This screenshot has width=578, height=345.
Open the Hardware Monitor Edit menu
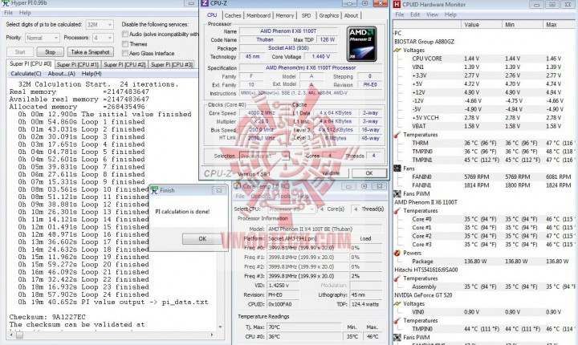(x=415, y=14)
